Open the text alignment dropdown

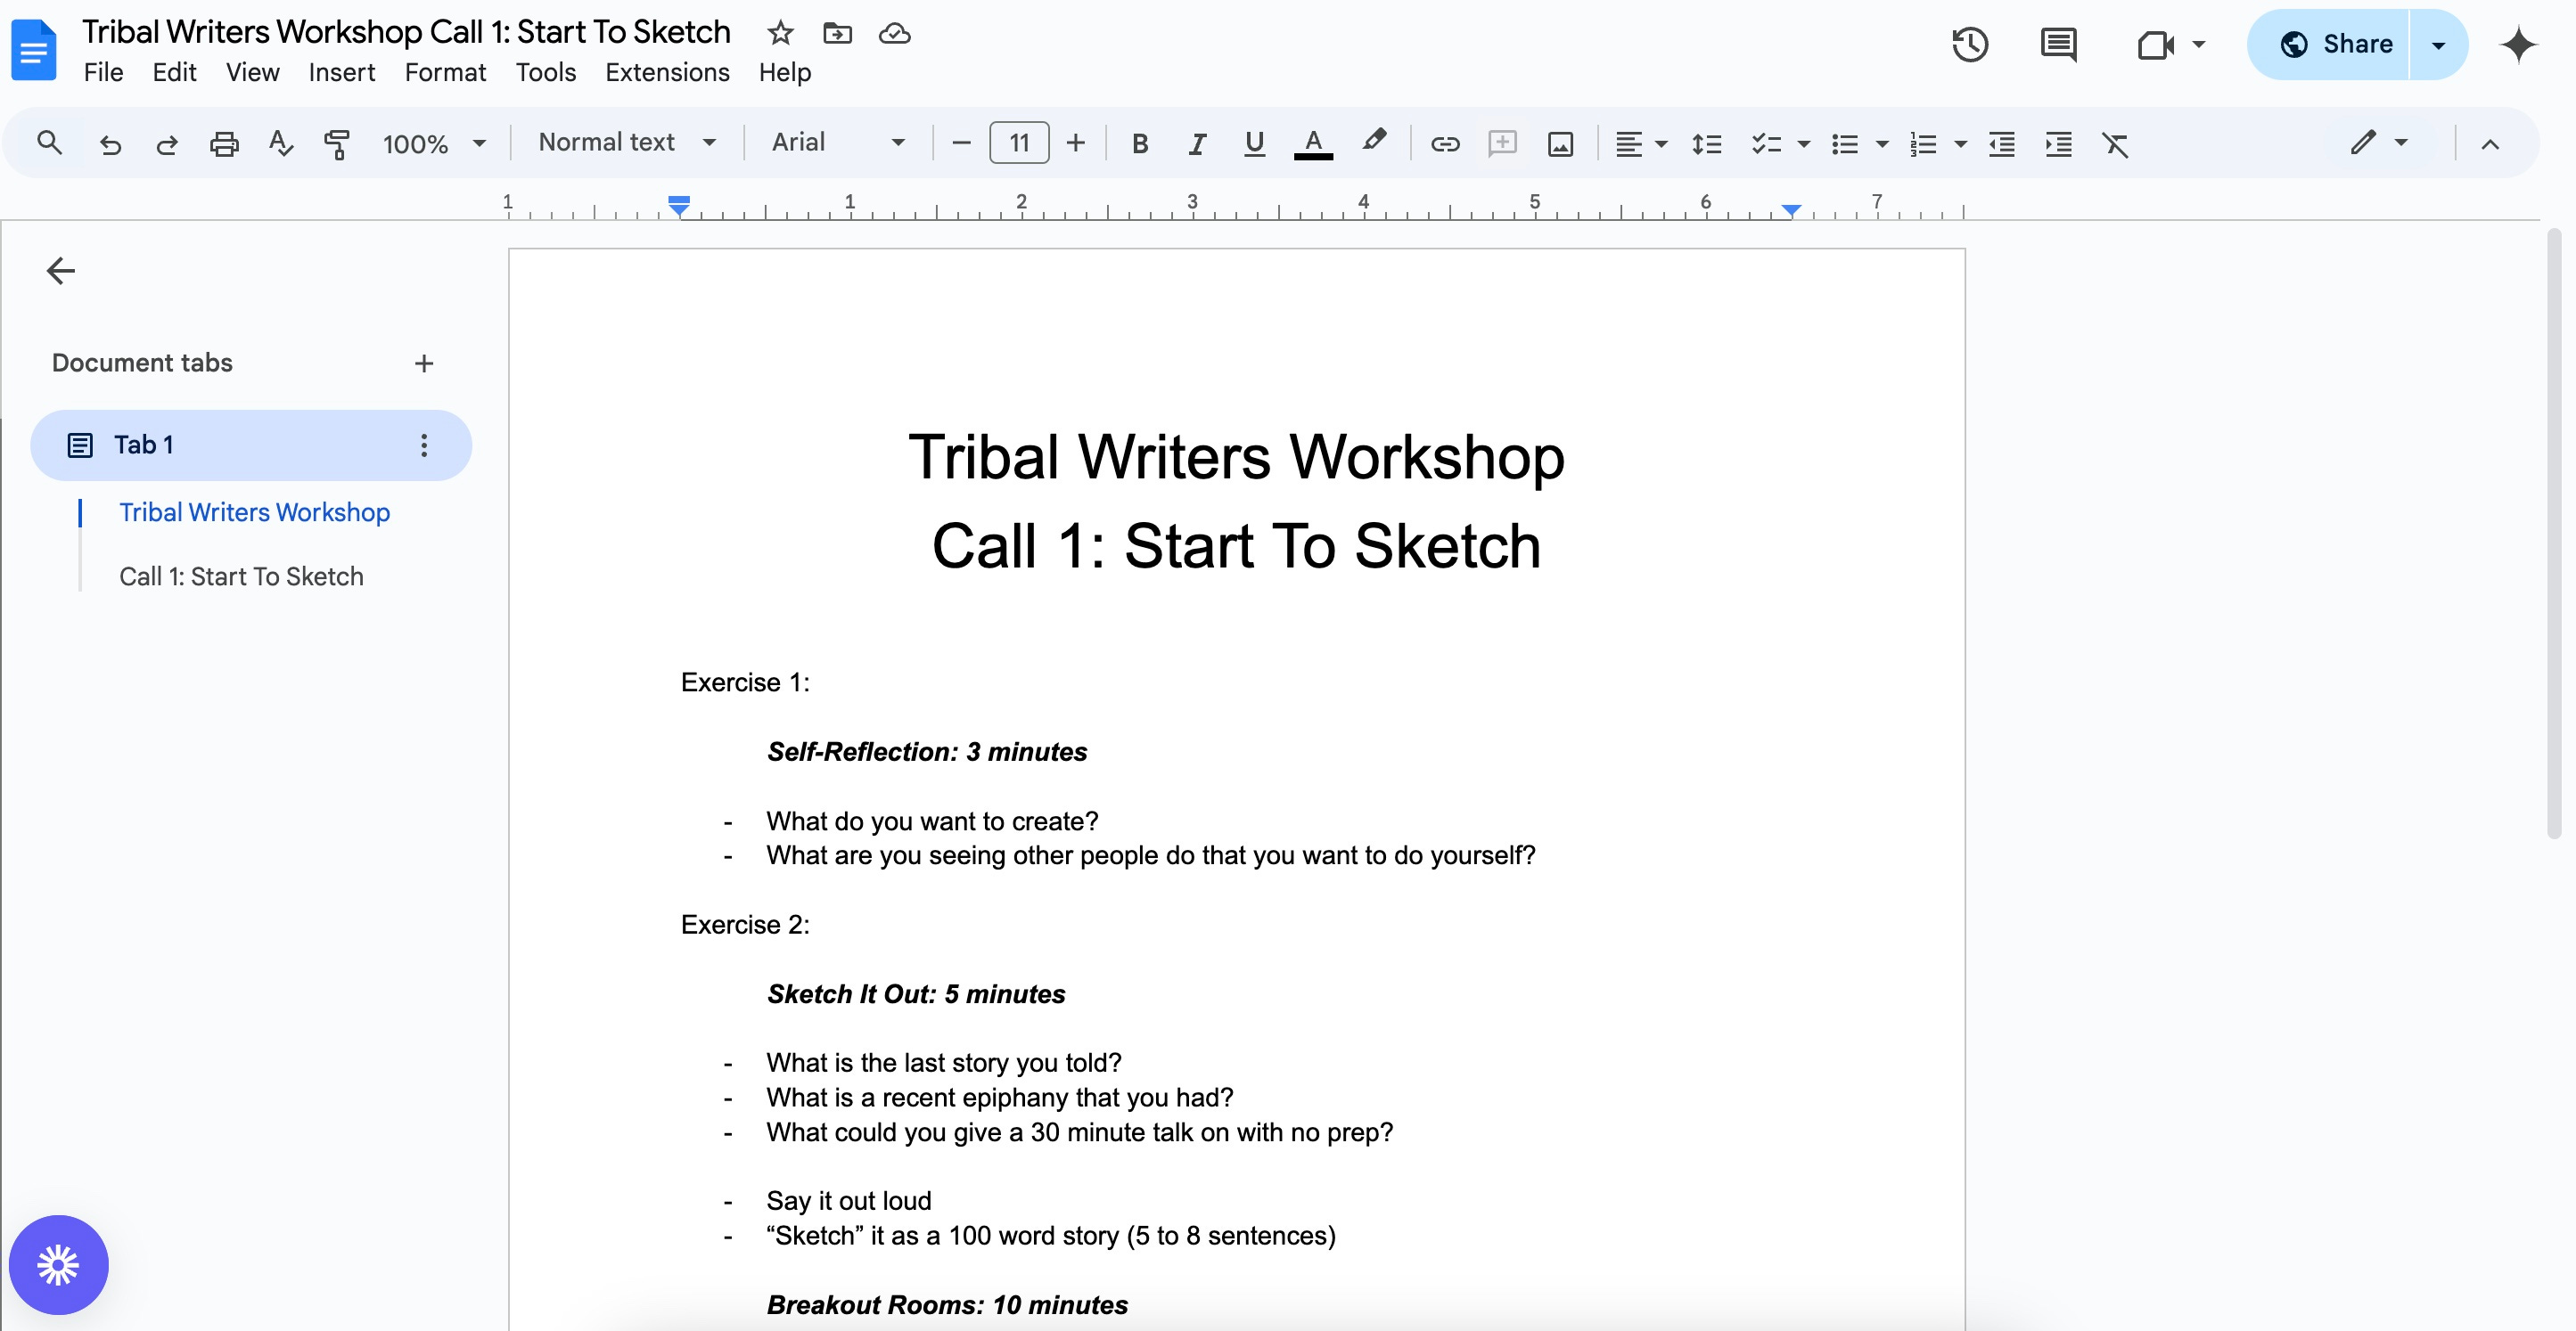pos(1640,144)
